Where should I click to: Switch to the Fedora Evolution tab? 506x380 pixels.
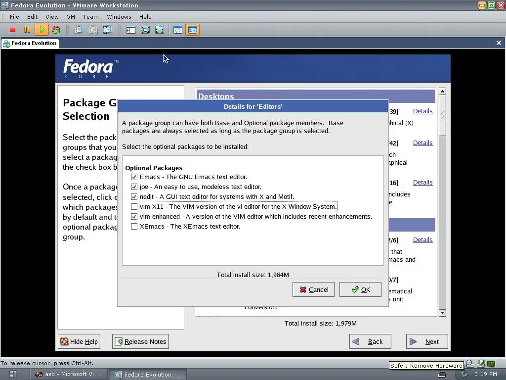pos(30,44)
